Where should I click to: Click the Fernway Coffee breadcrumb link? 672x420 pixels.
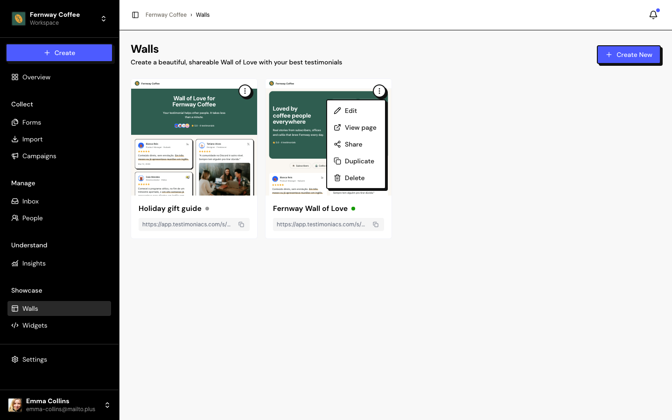(x=166, y=15)
